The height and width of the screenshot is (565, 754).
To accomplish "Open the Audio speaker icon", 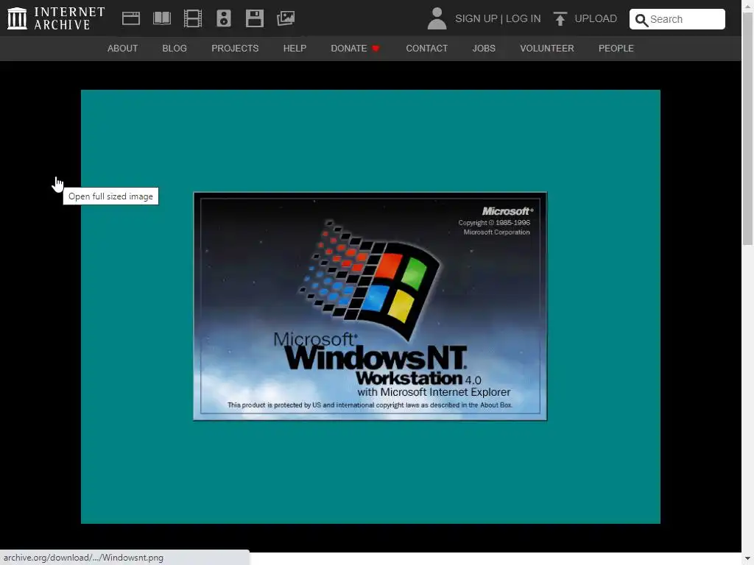I will (x=224, y=18).
